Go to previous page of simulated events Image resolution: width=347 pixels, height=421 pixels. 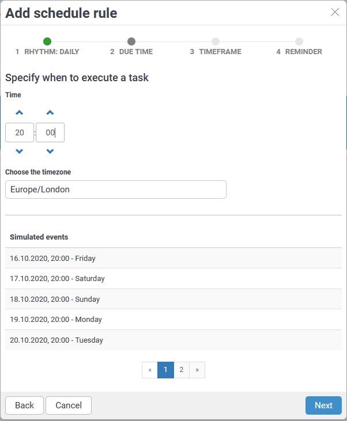pyautogui.click(x=150, y=370)
